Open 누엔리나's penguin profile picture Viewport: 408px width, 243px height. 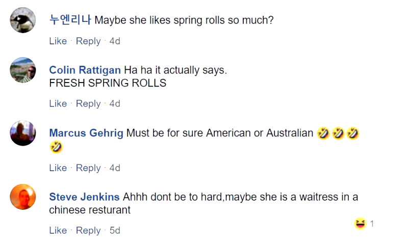[x=23, y=20]
